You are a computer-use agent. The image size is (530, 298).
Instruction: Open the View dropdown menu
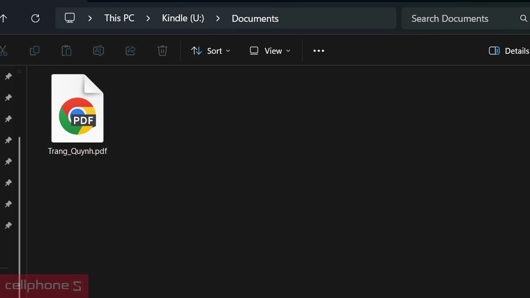pos(270,51)
